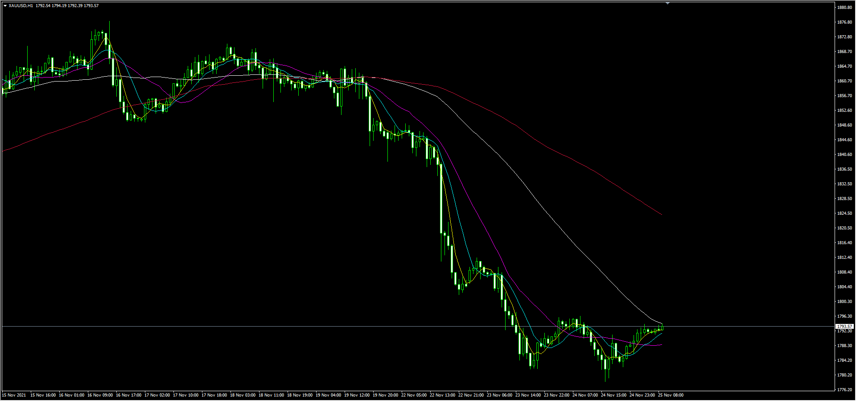
Task: Click the 23 Nov 22:00 time label
Action: click(556, 395)
